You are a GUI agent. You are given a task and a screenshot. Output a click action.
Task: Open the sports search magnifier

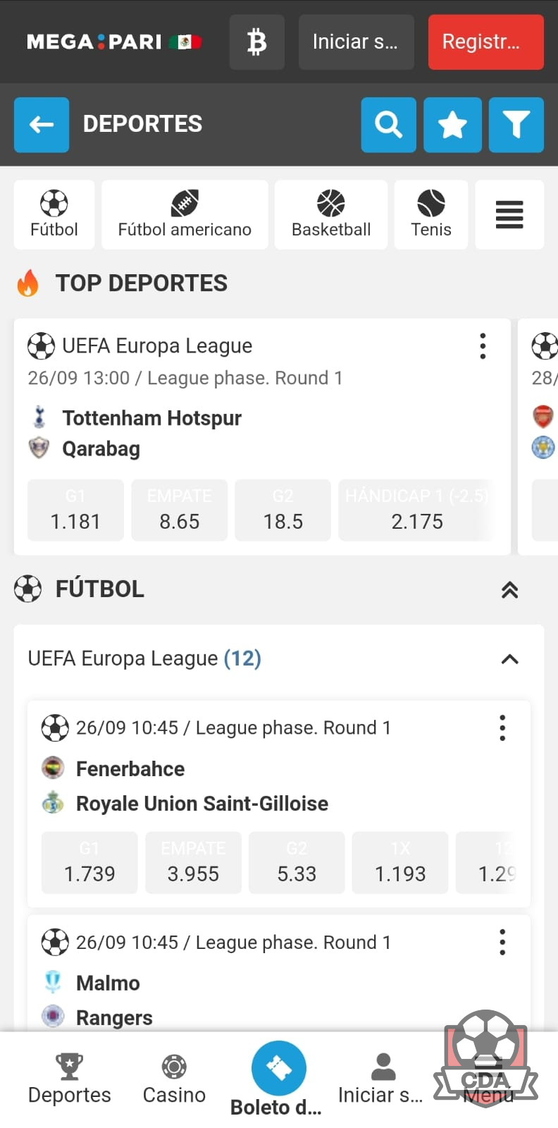pos(389,125)
